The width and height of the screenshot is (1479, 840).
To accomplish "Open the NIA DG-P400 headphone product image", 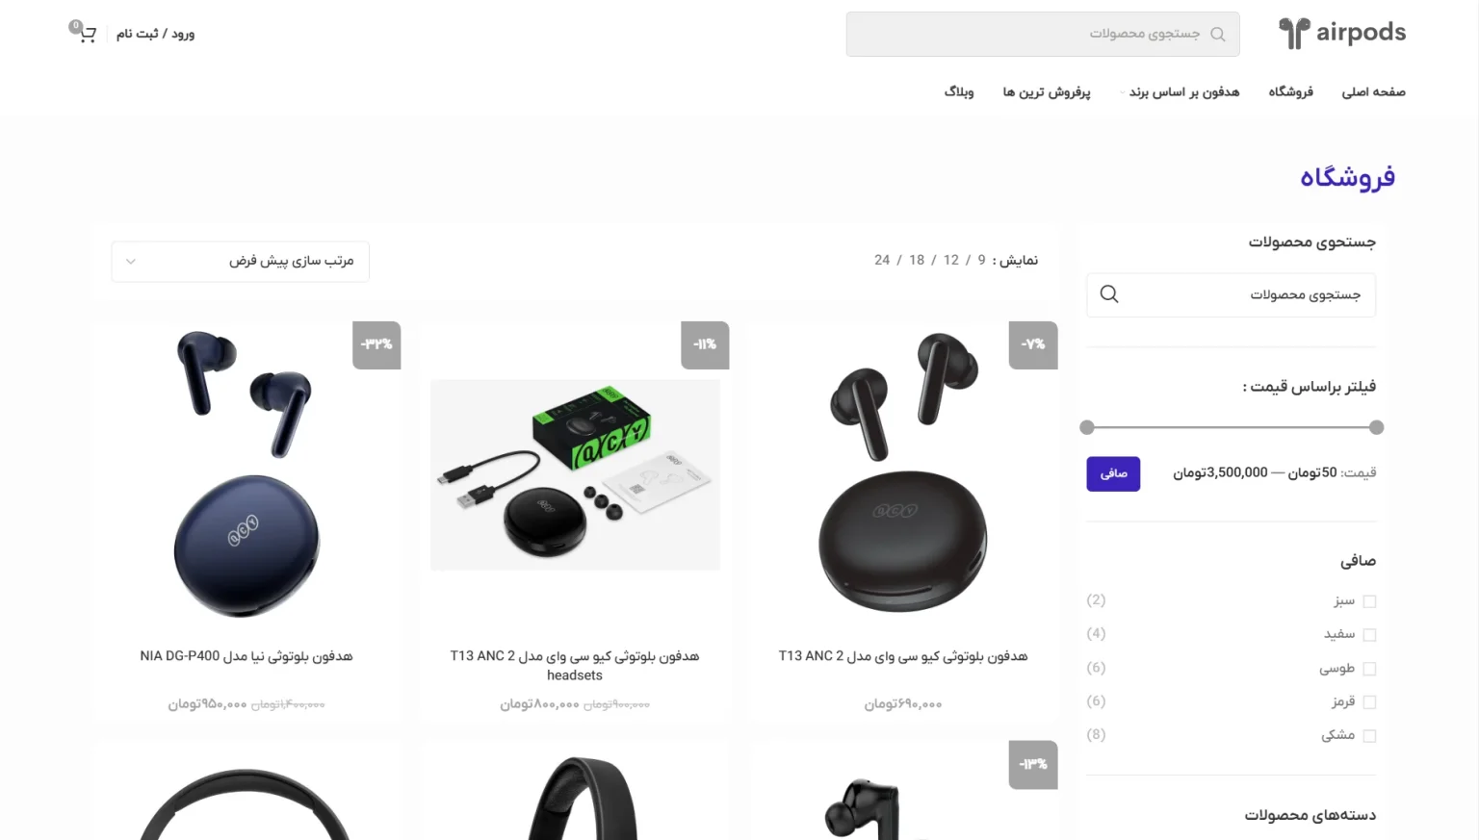I will coord(246,474).
